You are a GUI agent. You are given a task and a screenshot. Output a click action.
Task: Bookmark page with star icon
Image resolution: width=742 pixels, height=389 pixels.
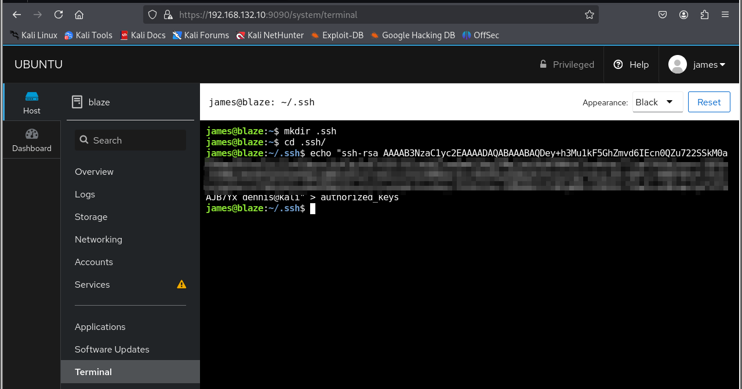click(590, 14)
